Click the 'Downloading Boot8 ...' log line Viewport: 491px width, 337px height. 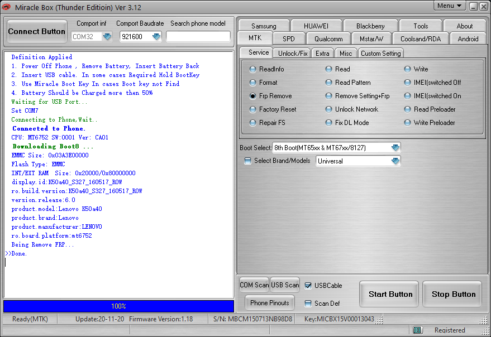click(53, 146)
